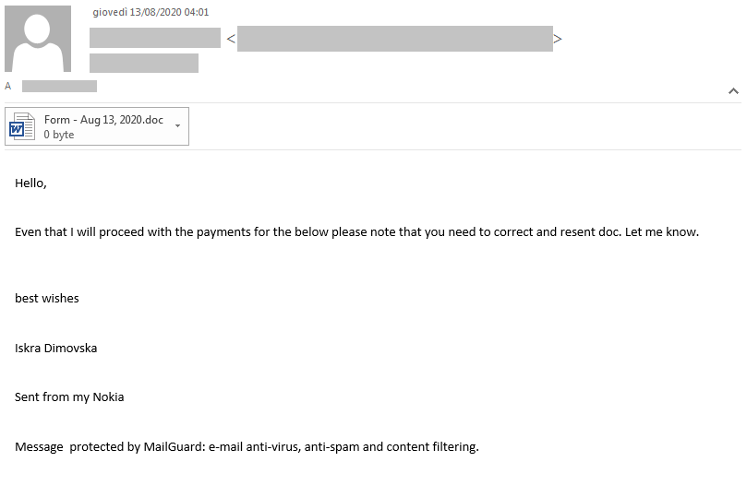This screenshot has height=497, width=747.
Task: Select the attachment Form - Aug 13, 2020.doc
Action: pos(97,126)
